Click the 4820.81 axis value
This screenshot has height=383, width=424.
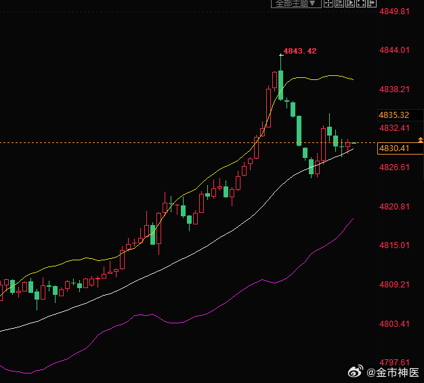coord(394,207)
